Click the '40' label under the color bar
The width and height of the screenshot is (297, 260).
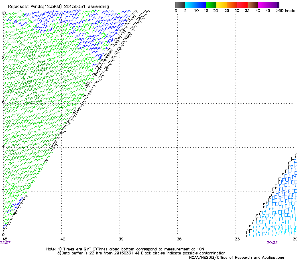pyautogui.click(x=258, y=11)
